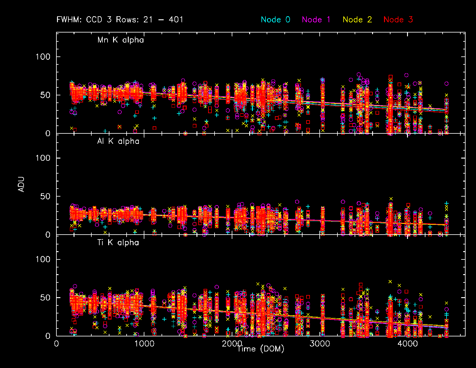This screenshot has width=476, height=368.
Task: Select the Time (DOM) x-axis label
Action: [x=261, y=349]
